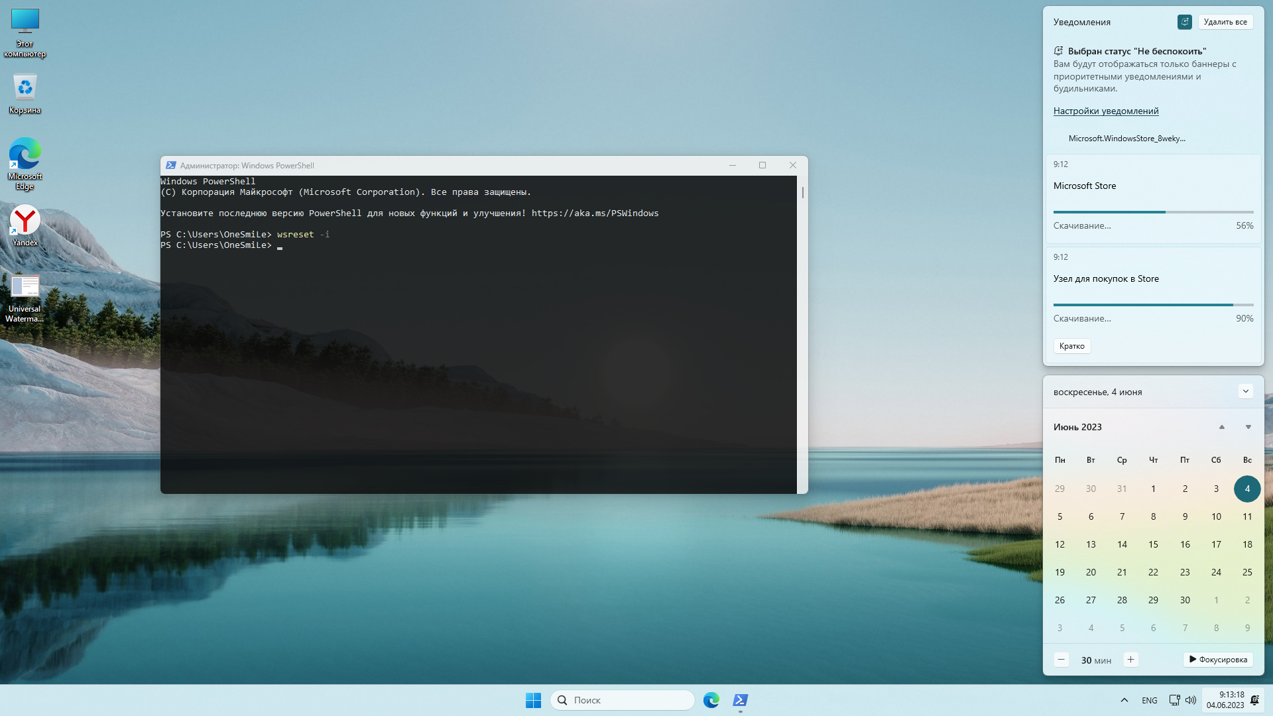Viewport: 1273px width, 716px height.
Task: Toggle Do Not Disturb icon in notifications header
Action: tap(1184, 22)
